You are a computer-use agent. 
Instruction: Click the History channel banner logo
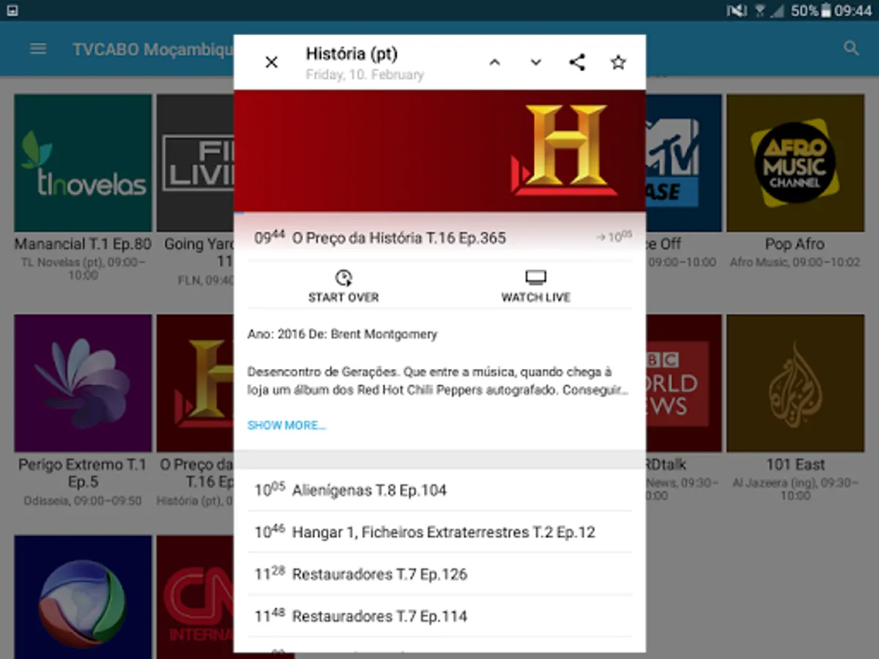(565, 150)
